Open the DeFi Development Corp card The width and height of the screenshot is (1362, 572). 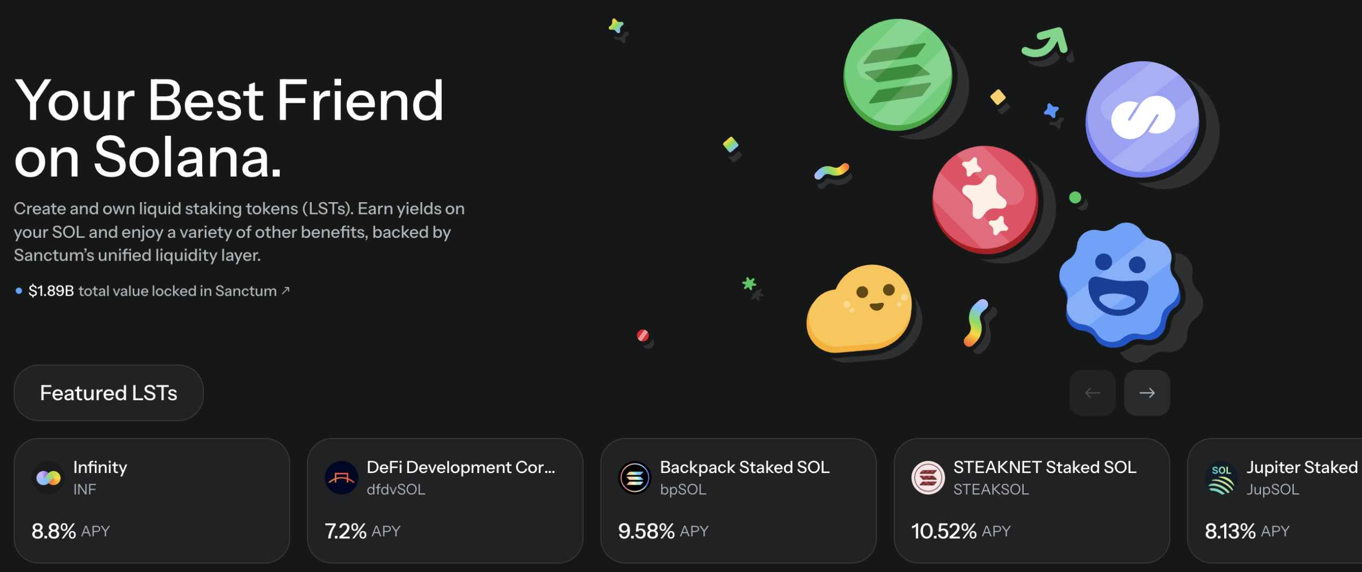point(445,500)
